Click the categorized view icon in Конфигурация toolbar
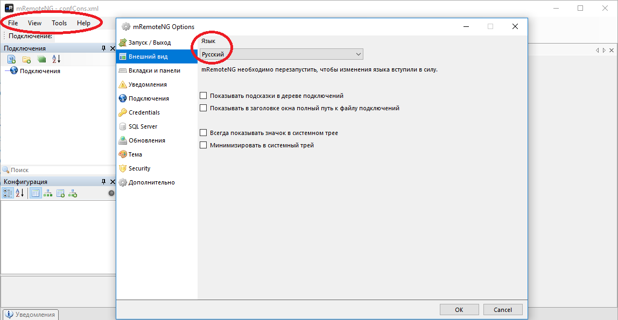Viewport: 618px width, 320px height. [x=8, y=193]
